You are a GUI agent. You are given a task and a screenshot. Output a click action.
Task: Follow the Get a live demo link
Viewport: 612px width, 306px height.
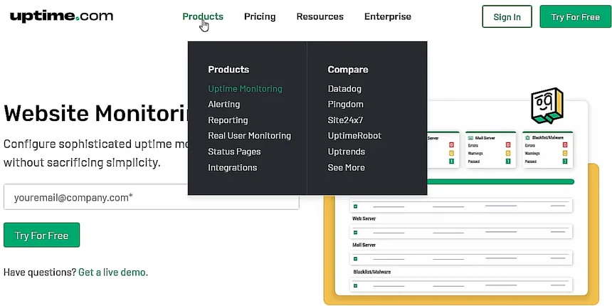click(112, 272)
